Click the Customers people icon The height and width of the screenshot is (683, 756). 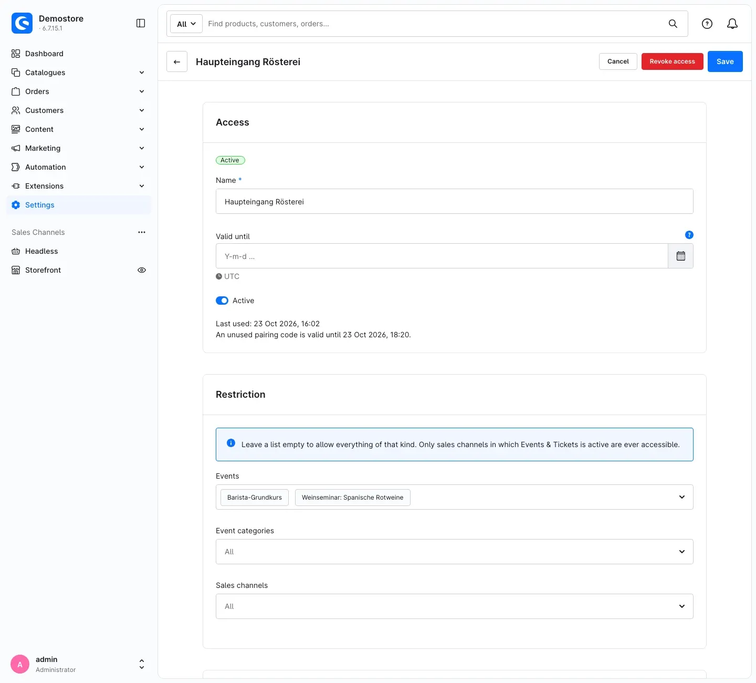click(x=16, y=110)
